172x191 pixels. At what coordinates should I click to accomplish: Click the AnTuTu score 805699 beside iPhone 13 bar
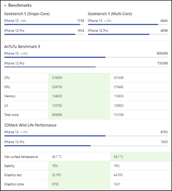tap(162, 53)
